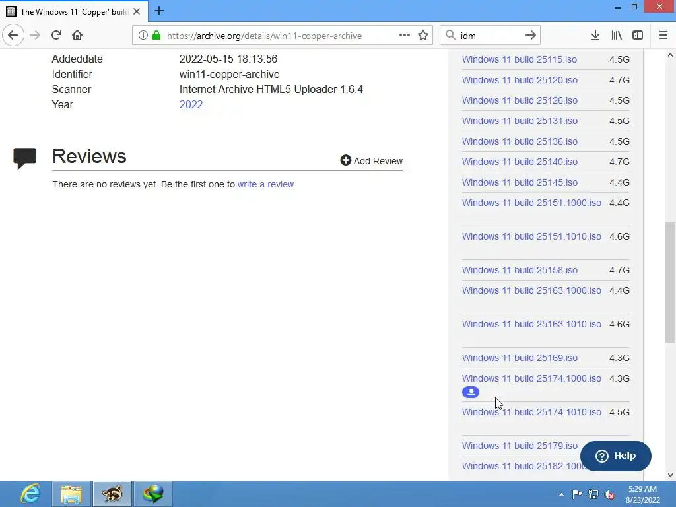Download Windows 11 build 25179.iso
The width and height of the screenshot is (676, 507).
[520, 446]
